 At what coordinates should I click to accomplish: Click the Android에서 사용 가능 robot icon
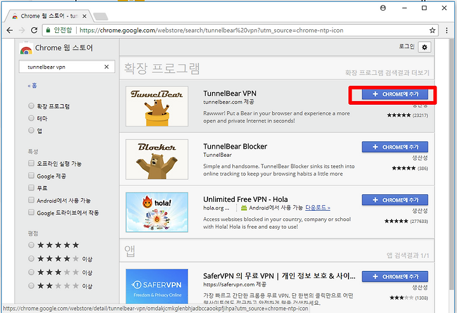click(244, 208)
